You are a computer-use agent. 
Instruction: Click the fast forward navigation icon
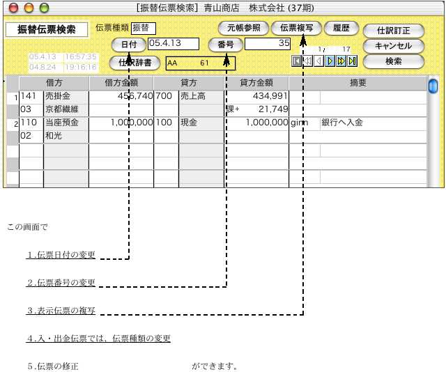click(341, 61)
